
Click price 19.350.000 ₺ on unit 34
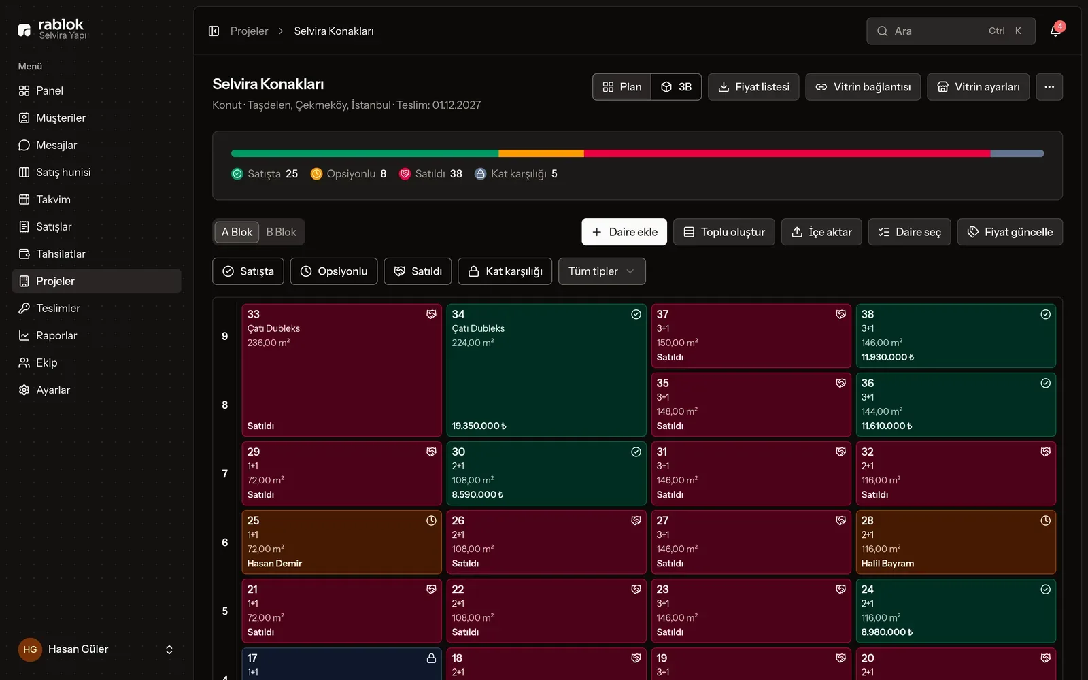coord(479,426)
